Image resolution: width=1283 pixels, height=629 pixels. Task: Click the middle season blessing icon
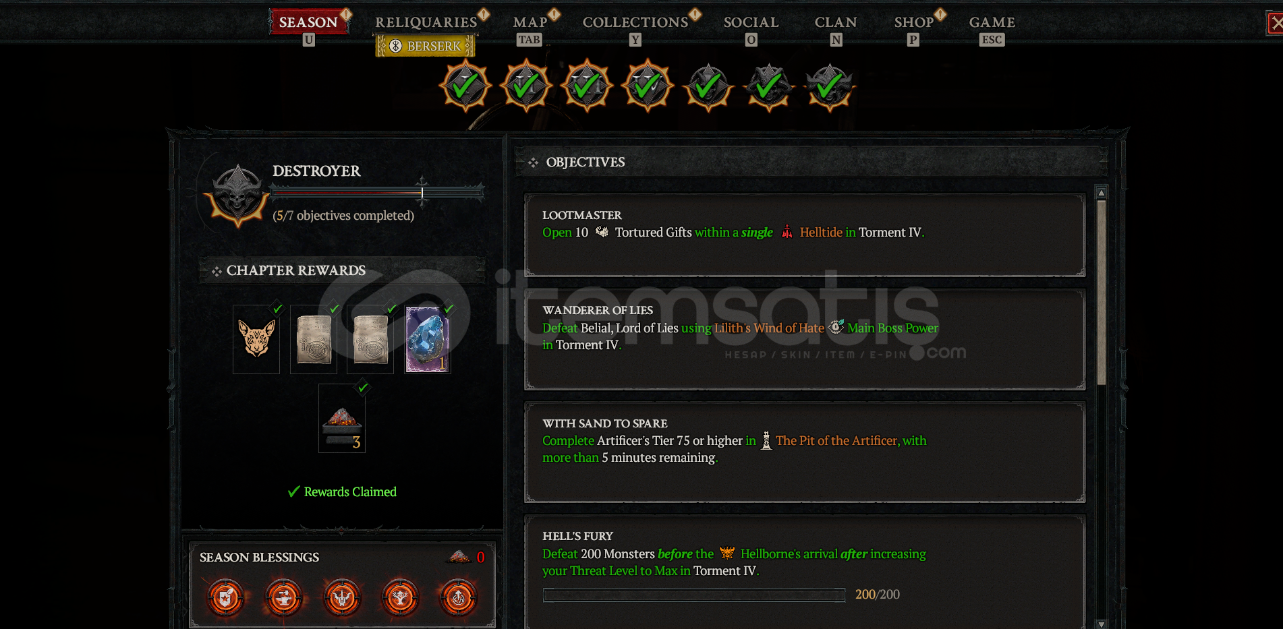pyautogui.click(x=342, y=597)
